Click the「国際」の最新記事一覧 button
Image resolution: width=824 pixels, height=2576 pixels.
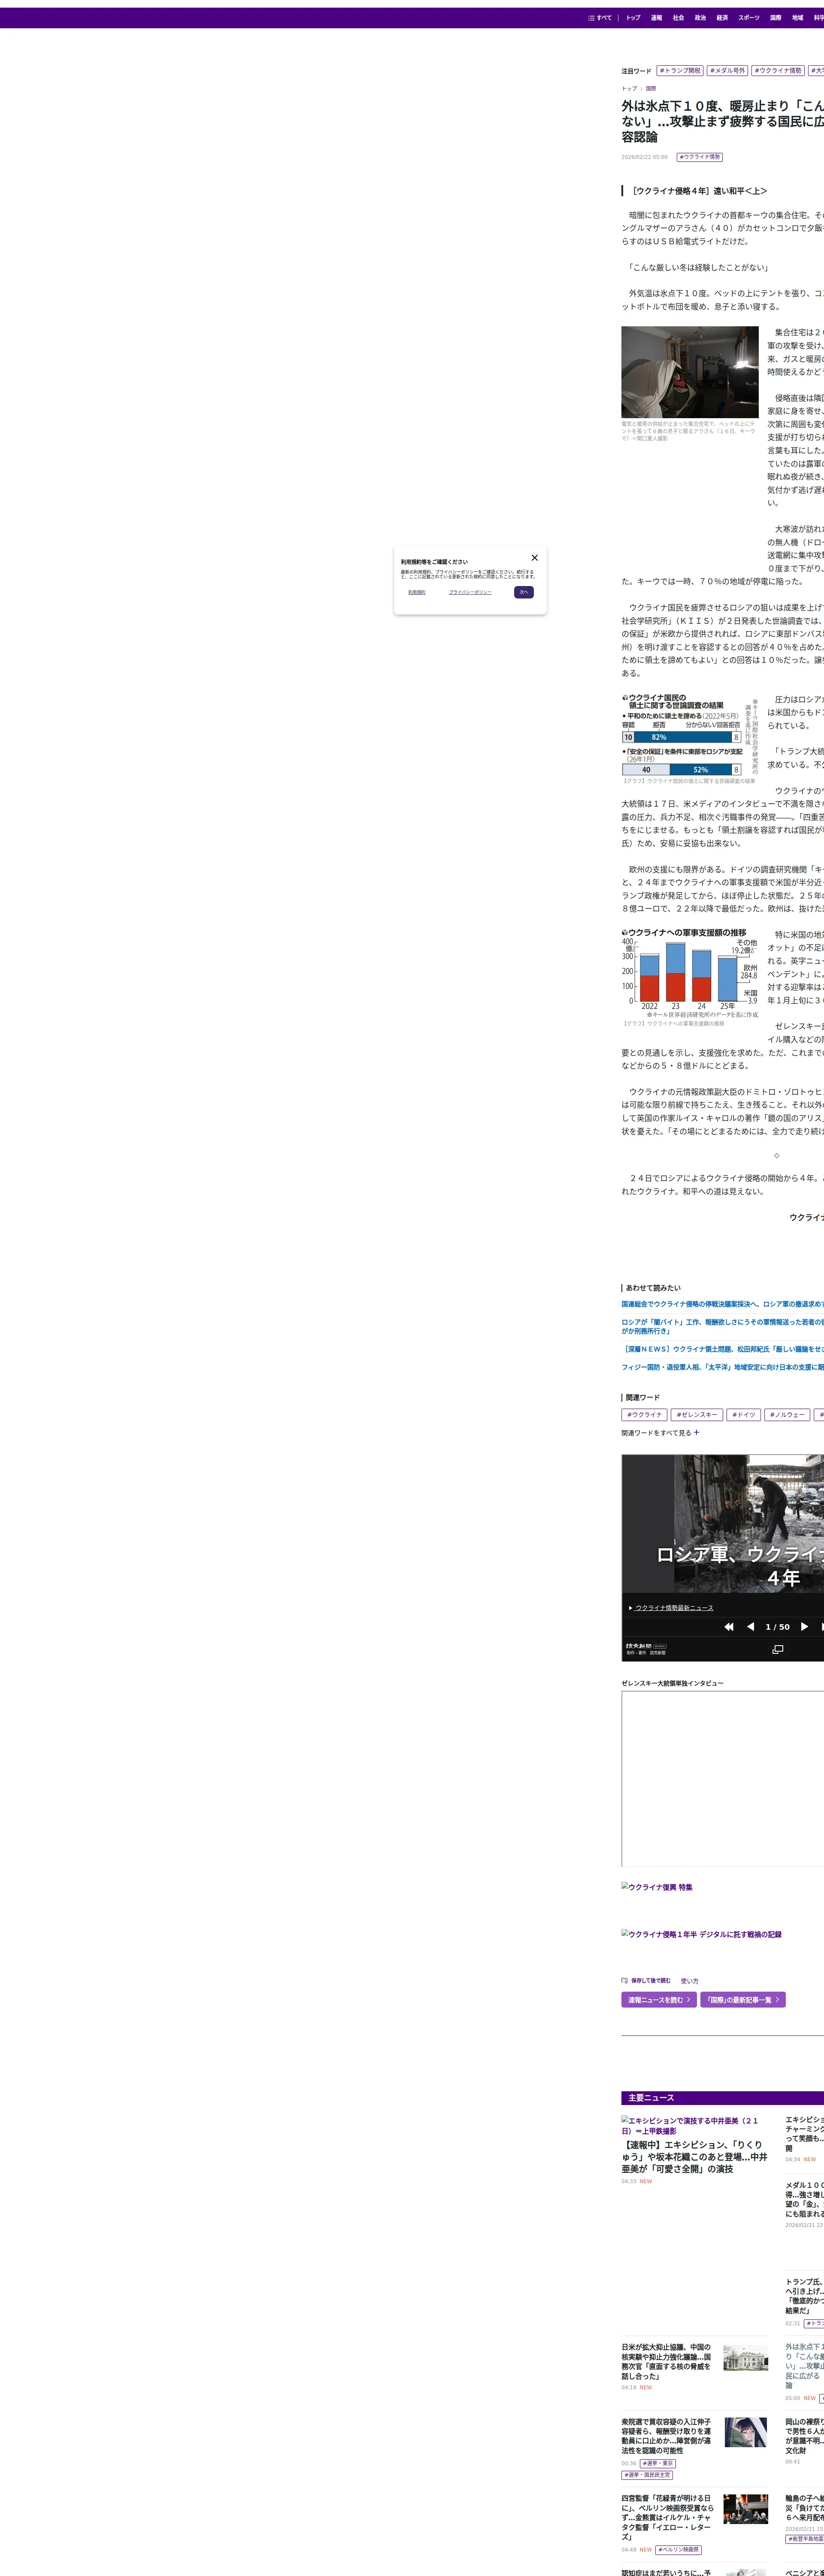pyautogui.click(x=742, y=2000)
